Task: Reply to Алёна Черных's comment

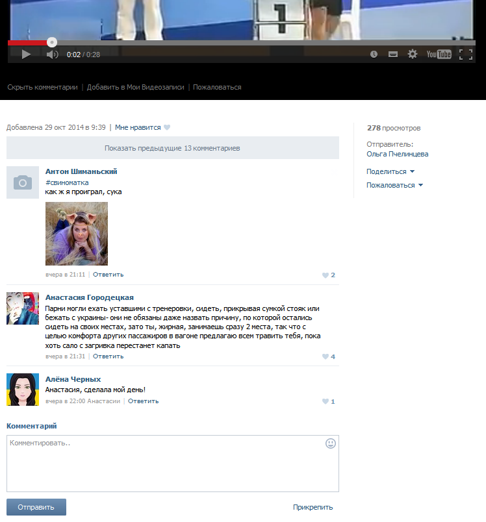Action: (x=143, y=401)
